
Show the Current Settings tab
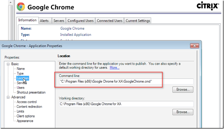(x=138, y=21)
